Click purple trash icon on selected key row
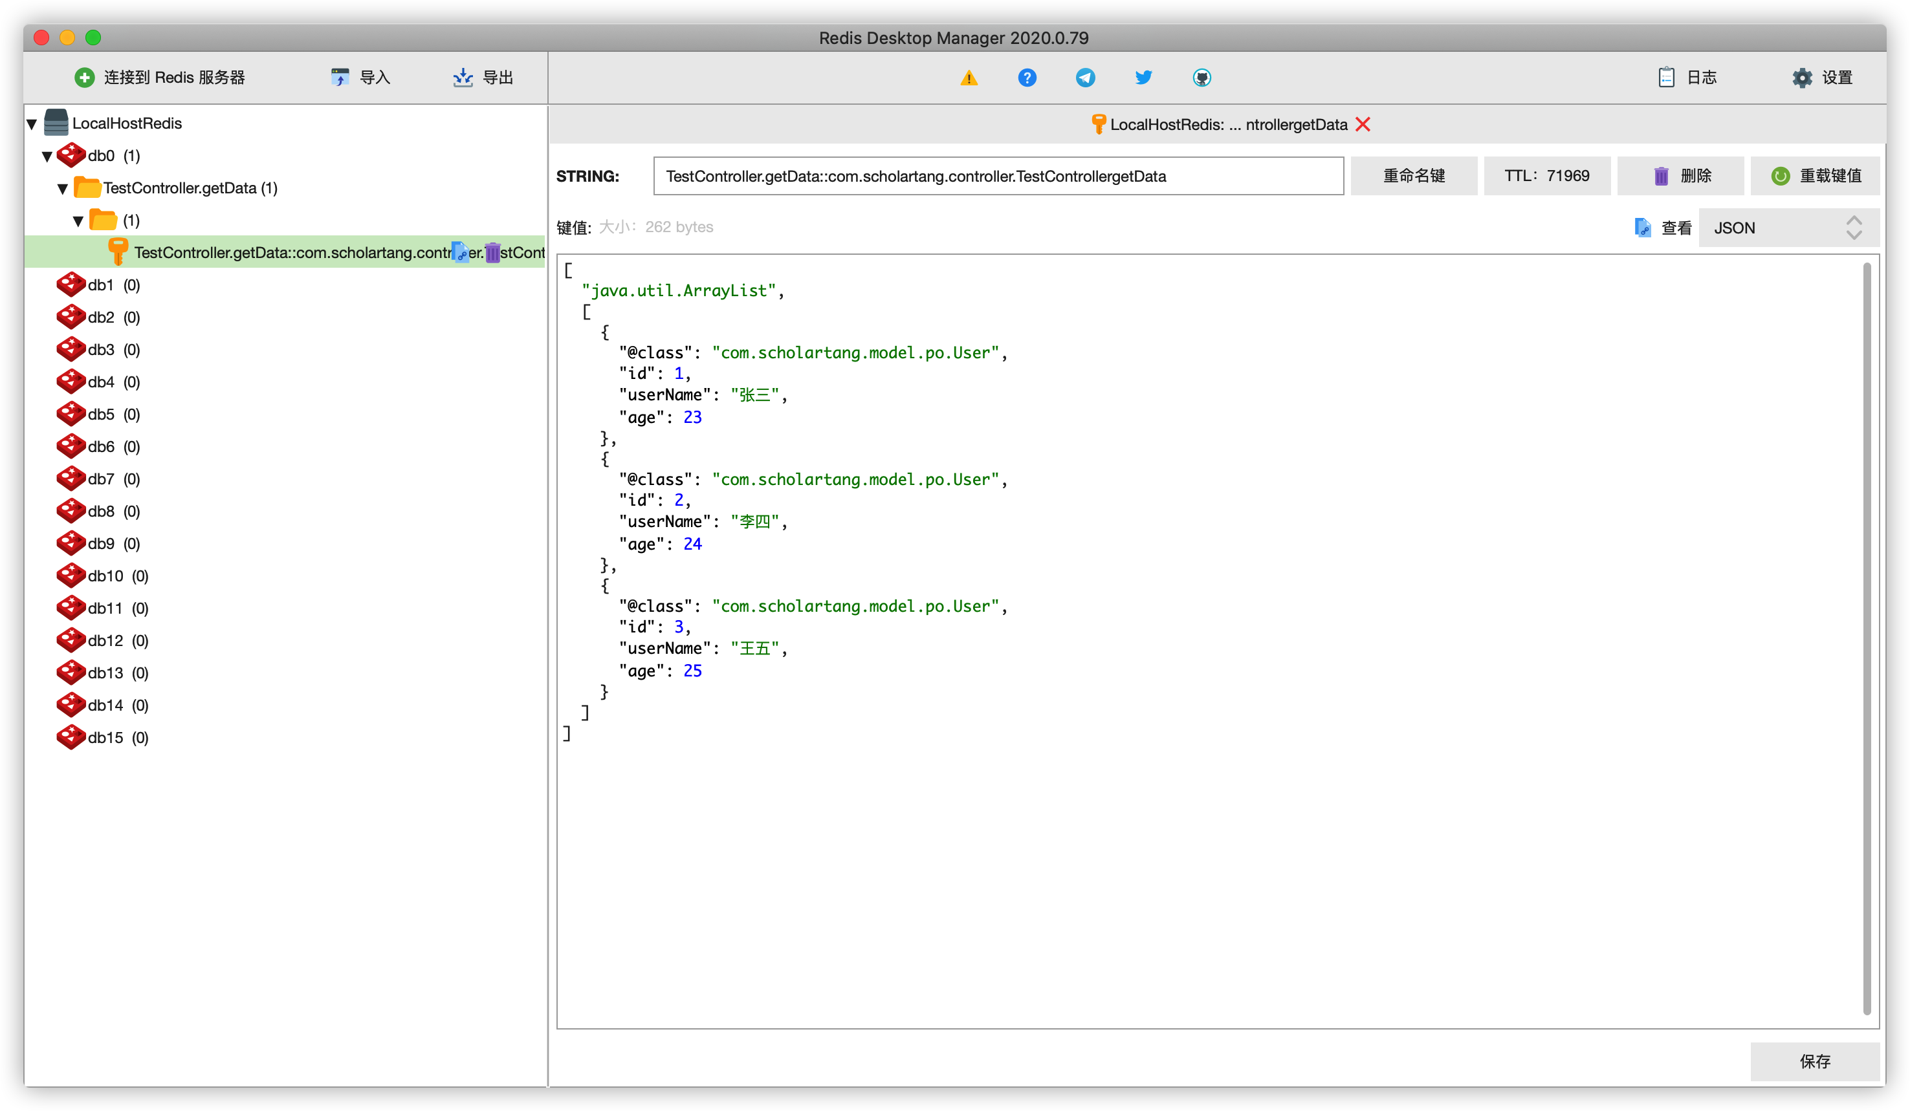 492,252
